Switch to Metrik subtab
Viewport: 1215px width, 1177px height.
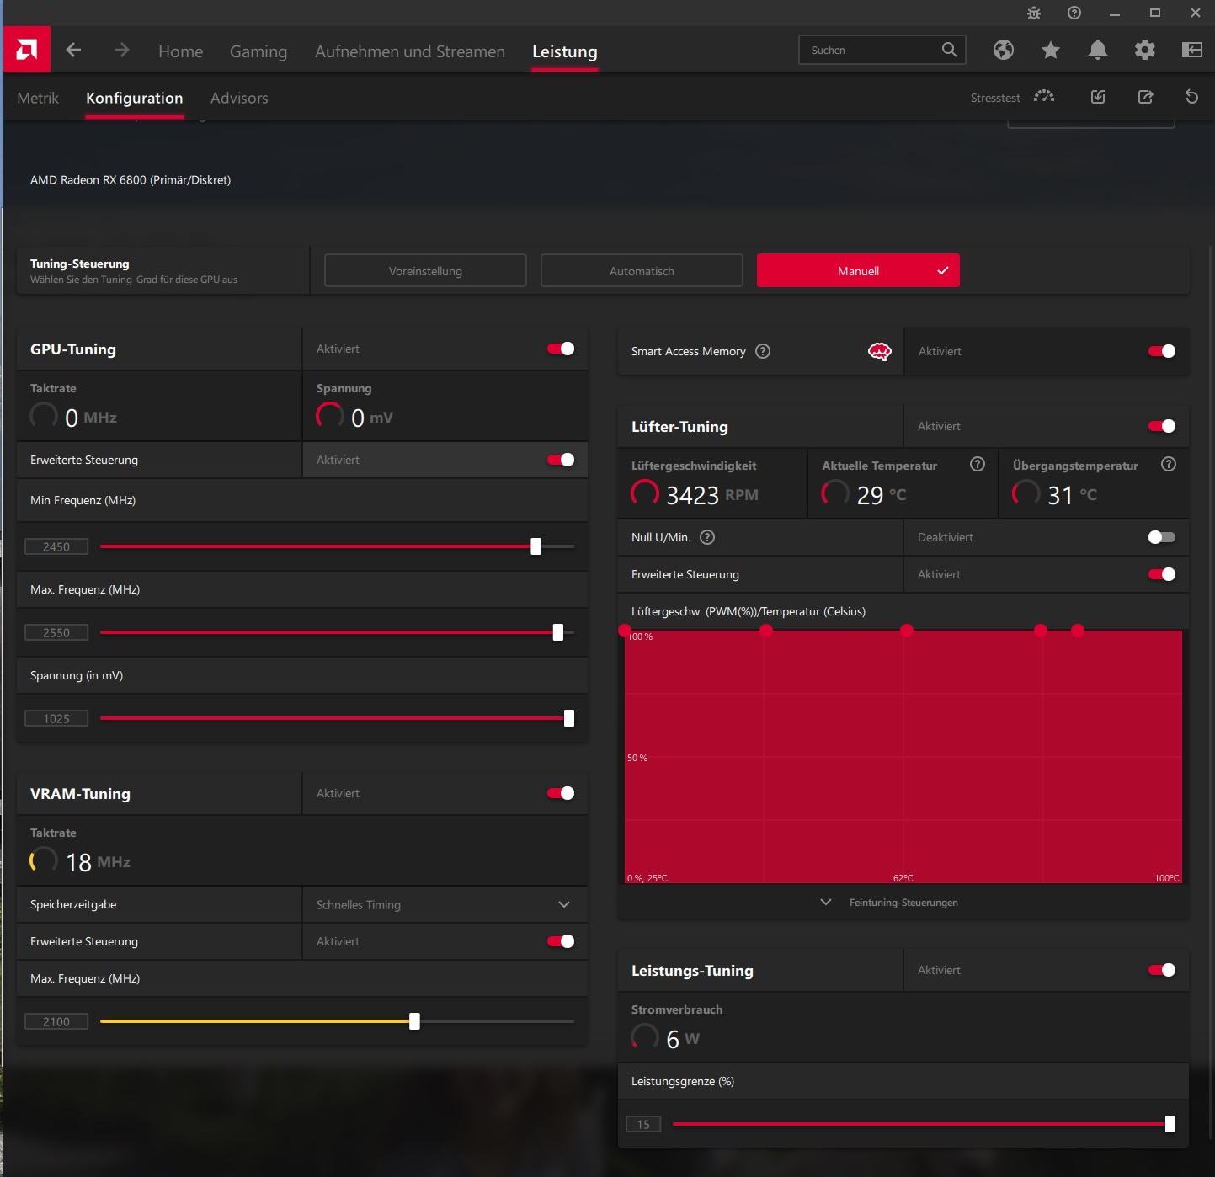[38, 98]
